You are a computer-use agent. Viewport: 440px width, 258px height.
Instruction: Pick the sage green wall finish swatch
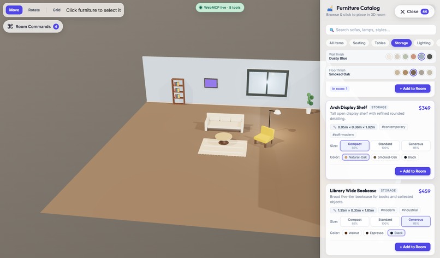(x=405, y=57)
